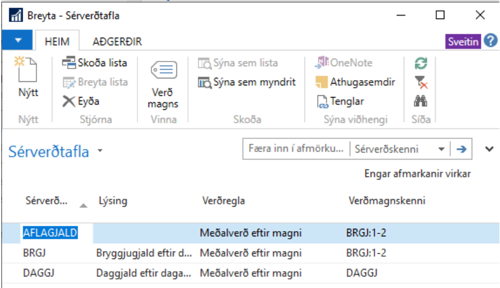Show as chart with Sýna sem myndrit
The image size is (500, 288).
[x=247, y=82]
